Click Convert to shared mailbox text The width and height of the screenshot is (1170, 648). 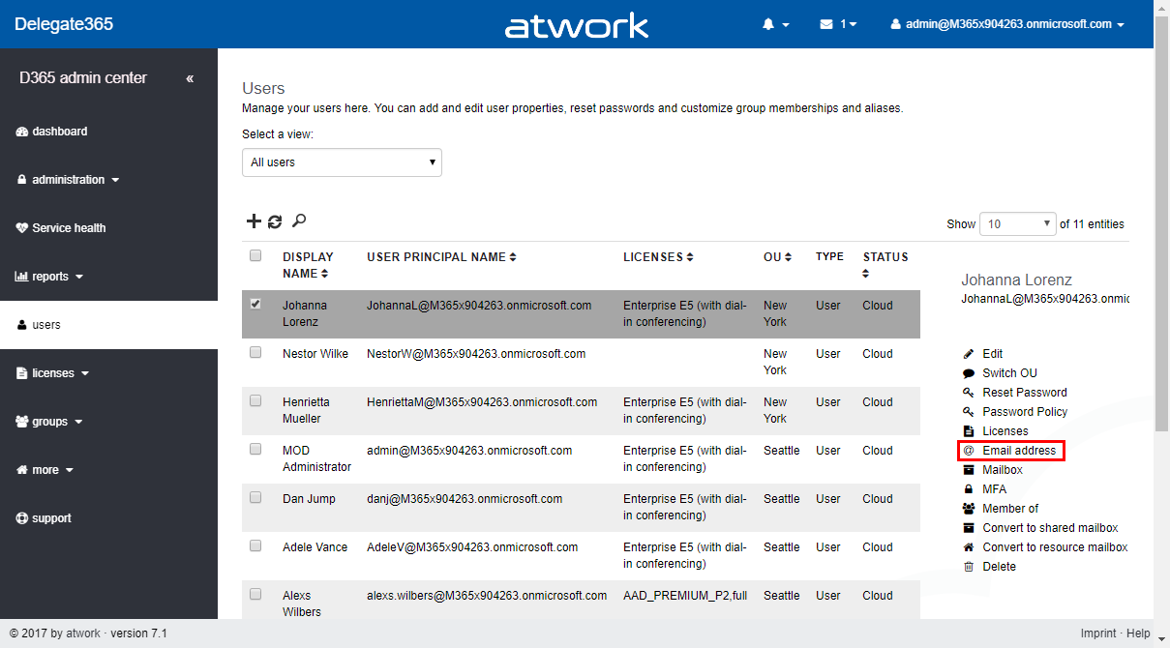[1050, 528]
